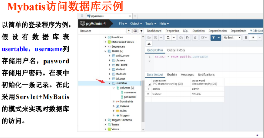This screenshot has height=138, width=264.
Task: Click the Save floppy disk icon
Action: (x=155, y=38)
